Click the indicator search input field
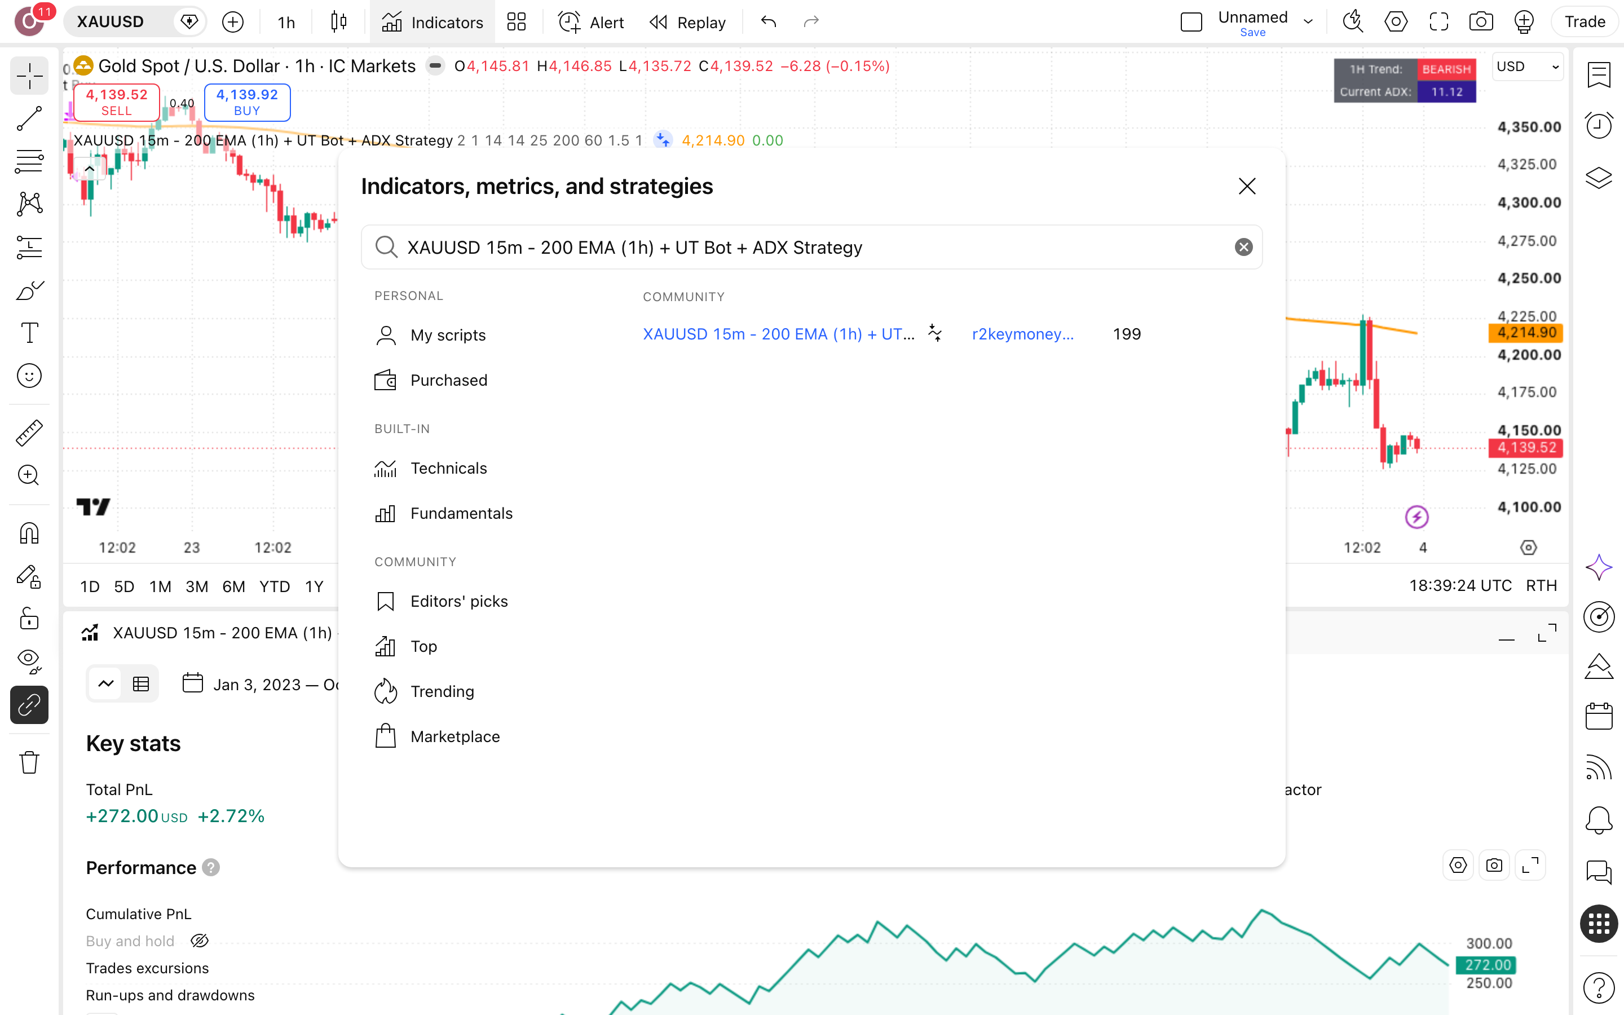 [811, 247]
